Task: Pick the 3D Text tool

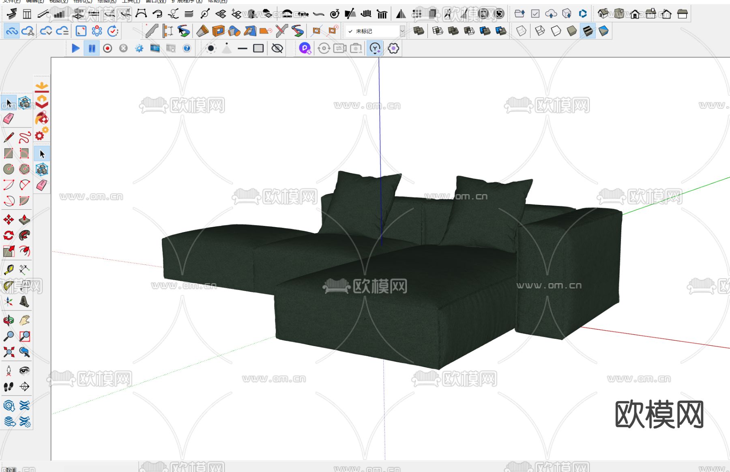Action: [24, 302]
